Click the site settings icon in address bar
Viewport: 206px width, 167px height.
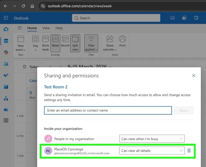(43, 6)
